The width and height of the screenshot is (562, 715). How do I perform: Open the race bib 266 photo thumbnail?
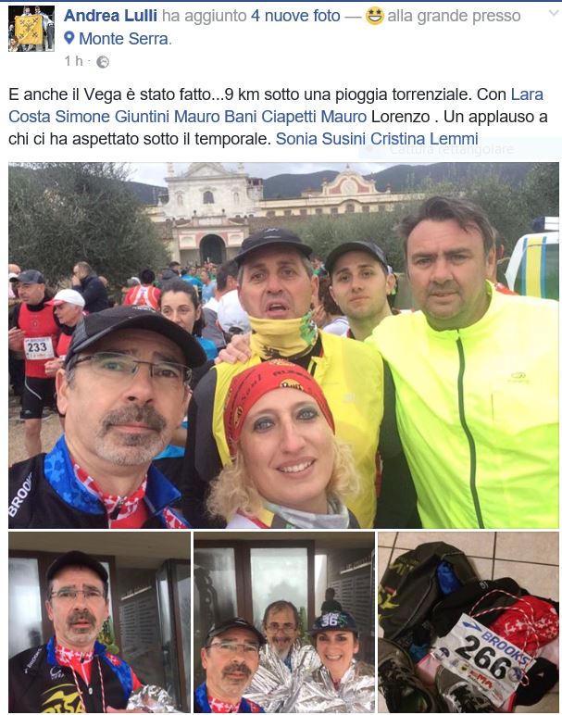pos(468,622)
